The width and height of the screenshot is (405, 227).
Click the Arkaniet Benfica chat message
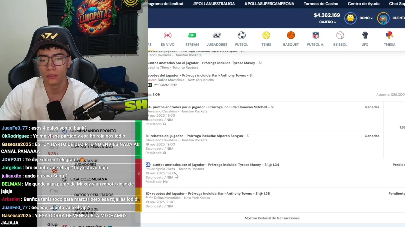tap(70, 200)
